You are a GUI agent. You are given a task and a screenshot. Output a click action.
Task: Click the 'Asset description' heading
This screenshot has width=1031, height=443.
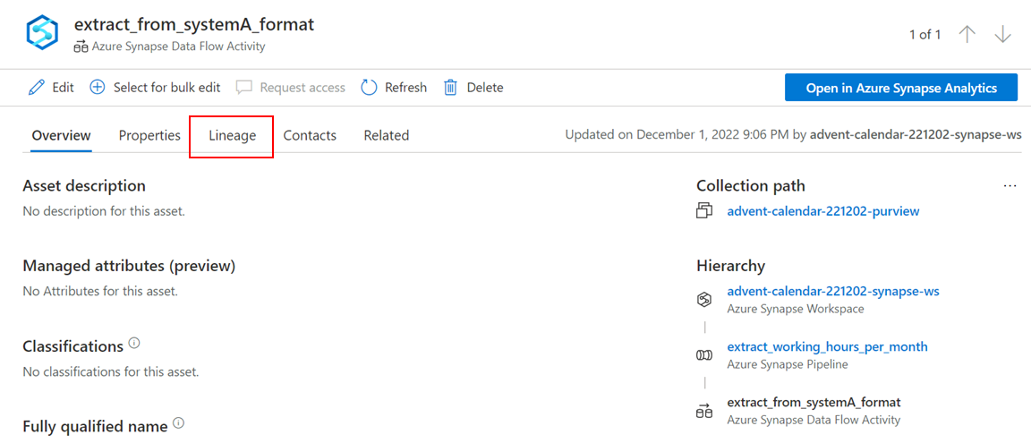[x=84, y=186]
